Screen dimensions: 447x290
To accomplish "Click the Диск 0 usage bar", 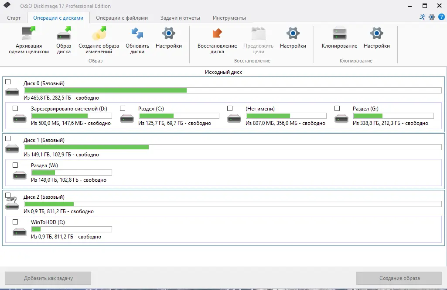I will pos(232,90).
